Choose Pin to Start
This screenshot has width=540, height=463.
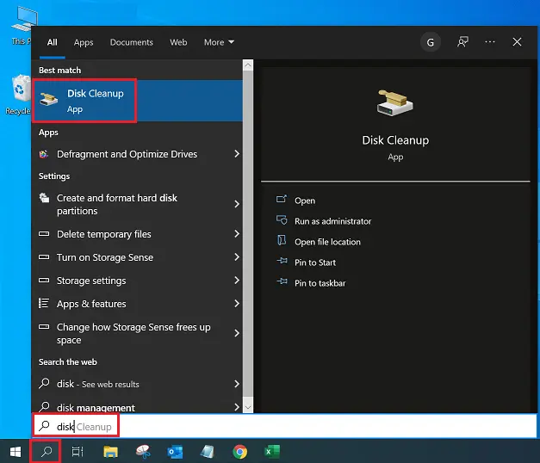(x=315, y=262)
